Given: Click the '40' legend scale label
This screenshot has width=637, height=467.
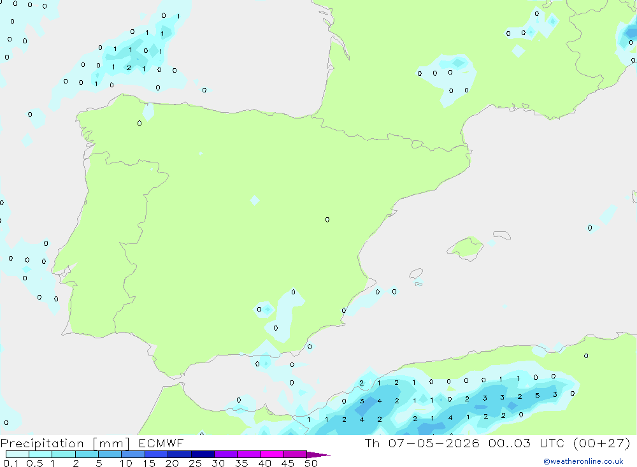Looking at the screenshot, I should 265,463.
